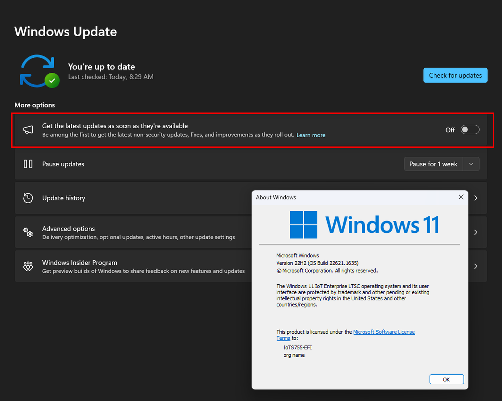This screenshot has height=401, width=502.
Task: Click the 'Get the latest updates' heading text
Action: (x=115, y=126)
